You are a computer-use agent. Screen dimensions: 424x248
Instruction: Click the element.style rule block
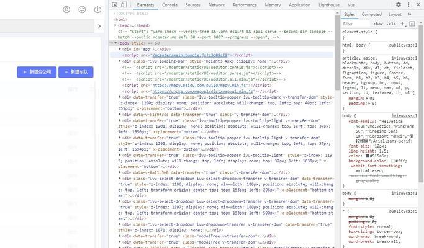tap(380, 35)
